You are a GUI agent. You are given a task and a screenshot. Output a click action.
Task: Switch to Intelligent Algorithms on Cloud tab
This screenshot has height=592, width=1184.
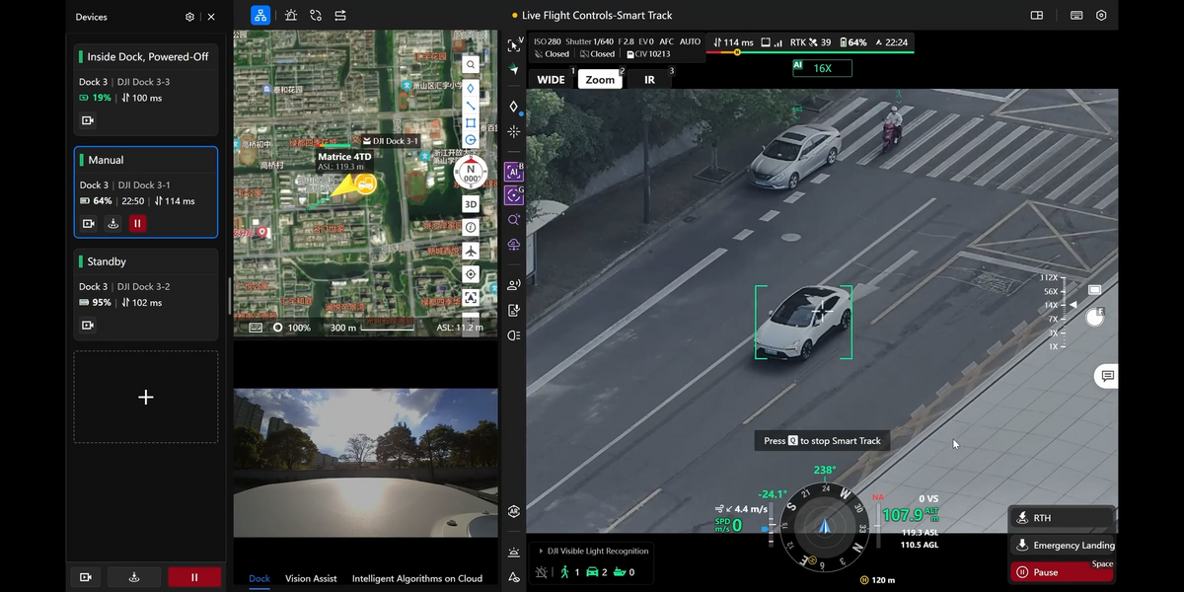417,578
